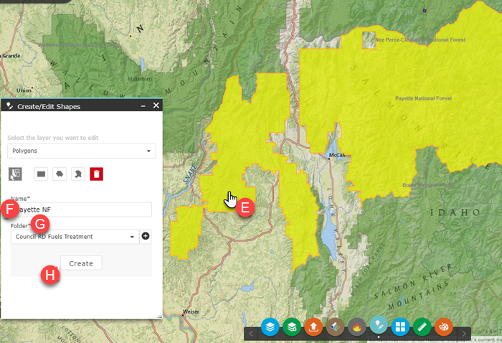The image size is (502, 343).
Task: Open the fire widget icon
Action: click(x=356, y=327)
